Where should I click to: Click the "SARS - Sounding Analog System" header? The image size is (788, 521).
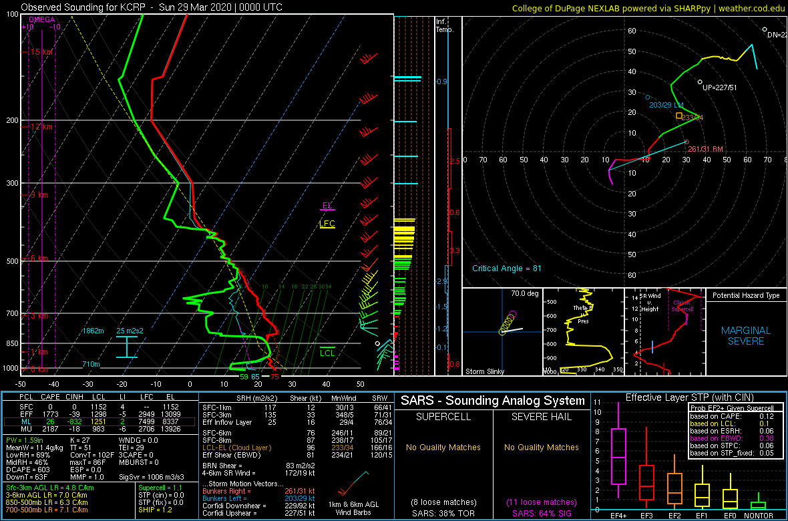pos(493,401)
